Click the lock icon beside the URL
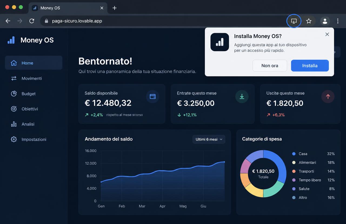This screenshot has height=224, width=346. coord(46,21)
